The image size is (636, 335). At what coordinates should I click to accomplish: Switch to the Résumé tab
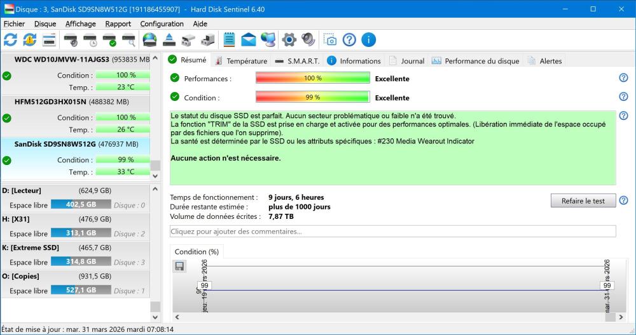click(188, 60)
